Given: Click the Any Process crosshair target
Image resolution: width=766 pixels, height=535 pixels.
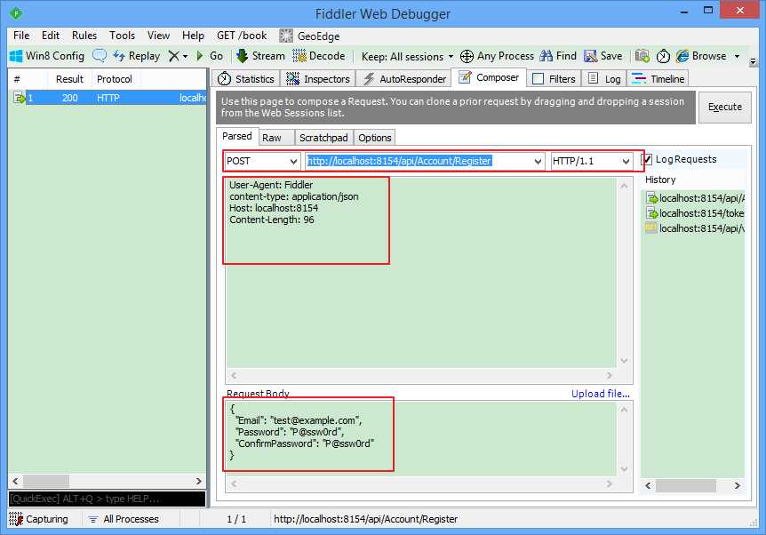Looking at the screenshot, I should [x=497, y=56].
